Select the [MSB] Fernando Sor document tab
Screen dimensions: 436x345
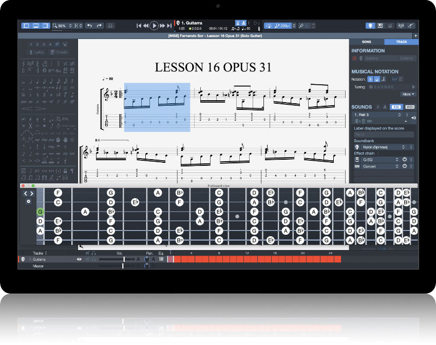pos(215,35)
